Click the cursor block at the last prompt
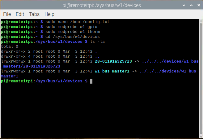This screenshot has height=139, width=203. [91, 81]
